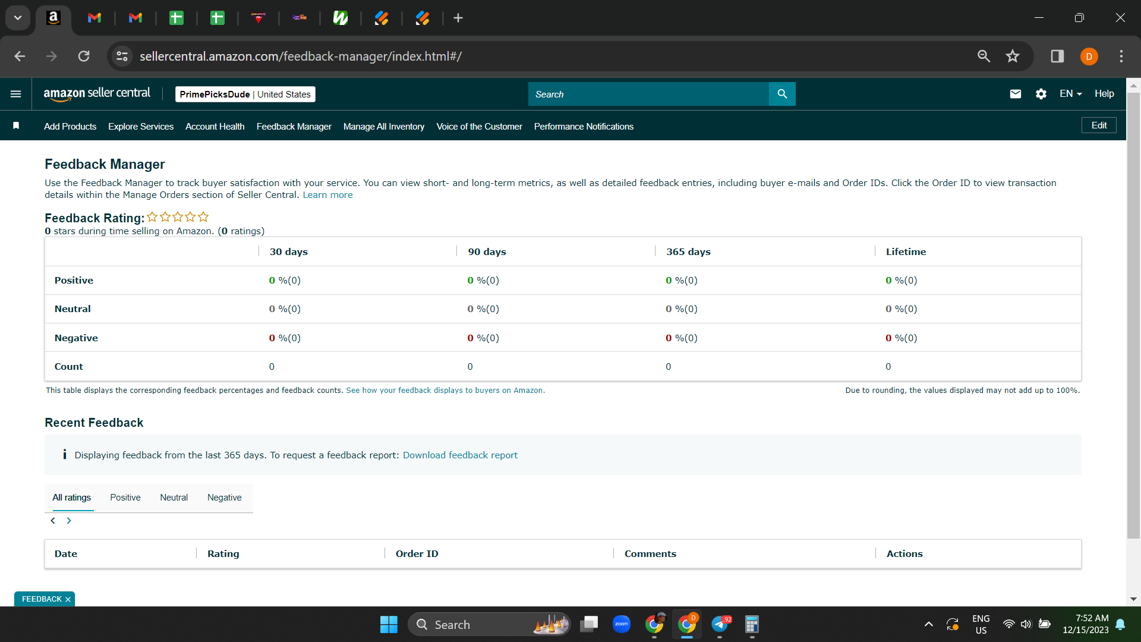The width and height of the screenshot is (1141, 642).
Task: Switch to the second Gmail tab
Action: tap(135, 18)
